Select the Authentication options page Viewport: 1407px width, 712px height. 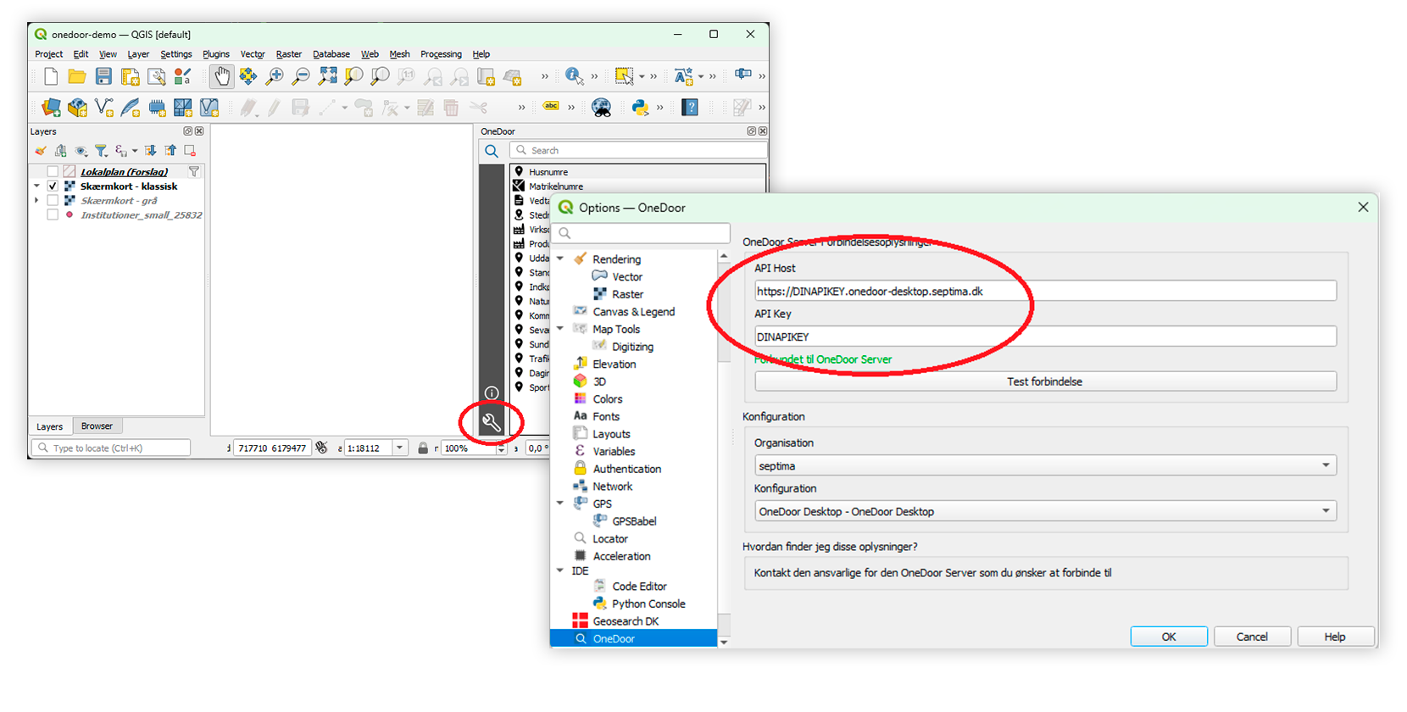pyautogui.click(x=626, y=469)
